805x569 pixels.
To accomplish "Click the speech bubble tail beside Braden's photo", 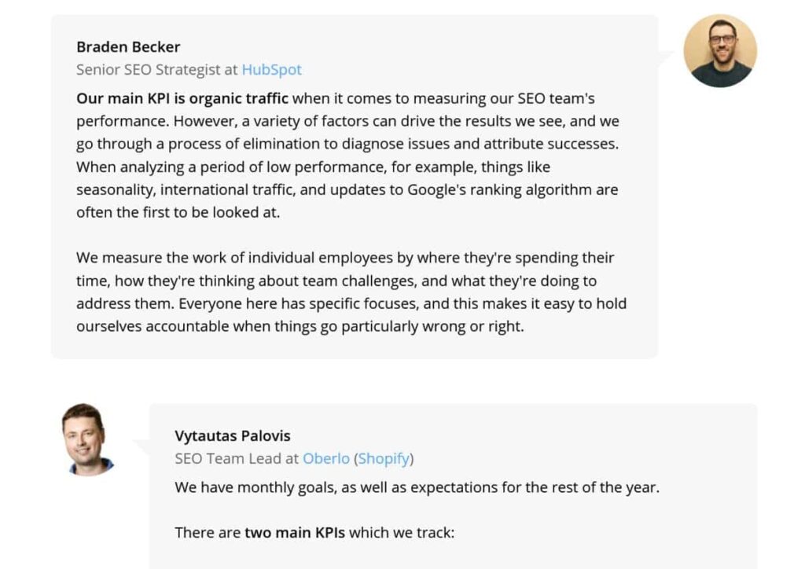I will pyautogui.click(x=667, y=57).
